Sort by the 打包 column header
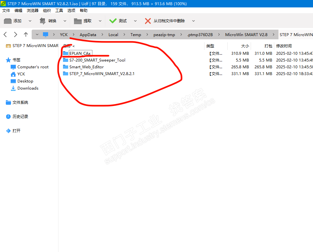The image size is (313, 252). pyautogui.click(x=268, y=46)
